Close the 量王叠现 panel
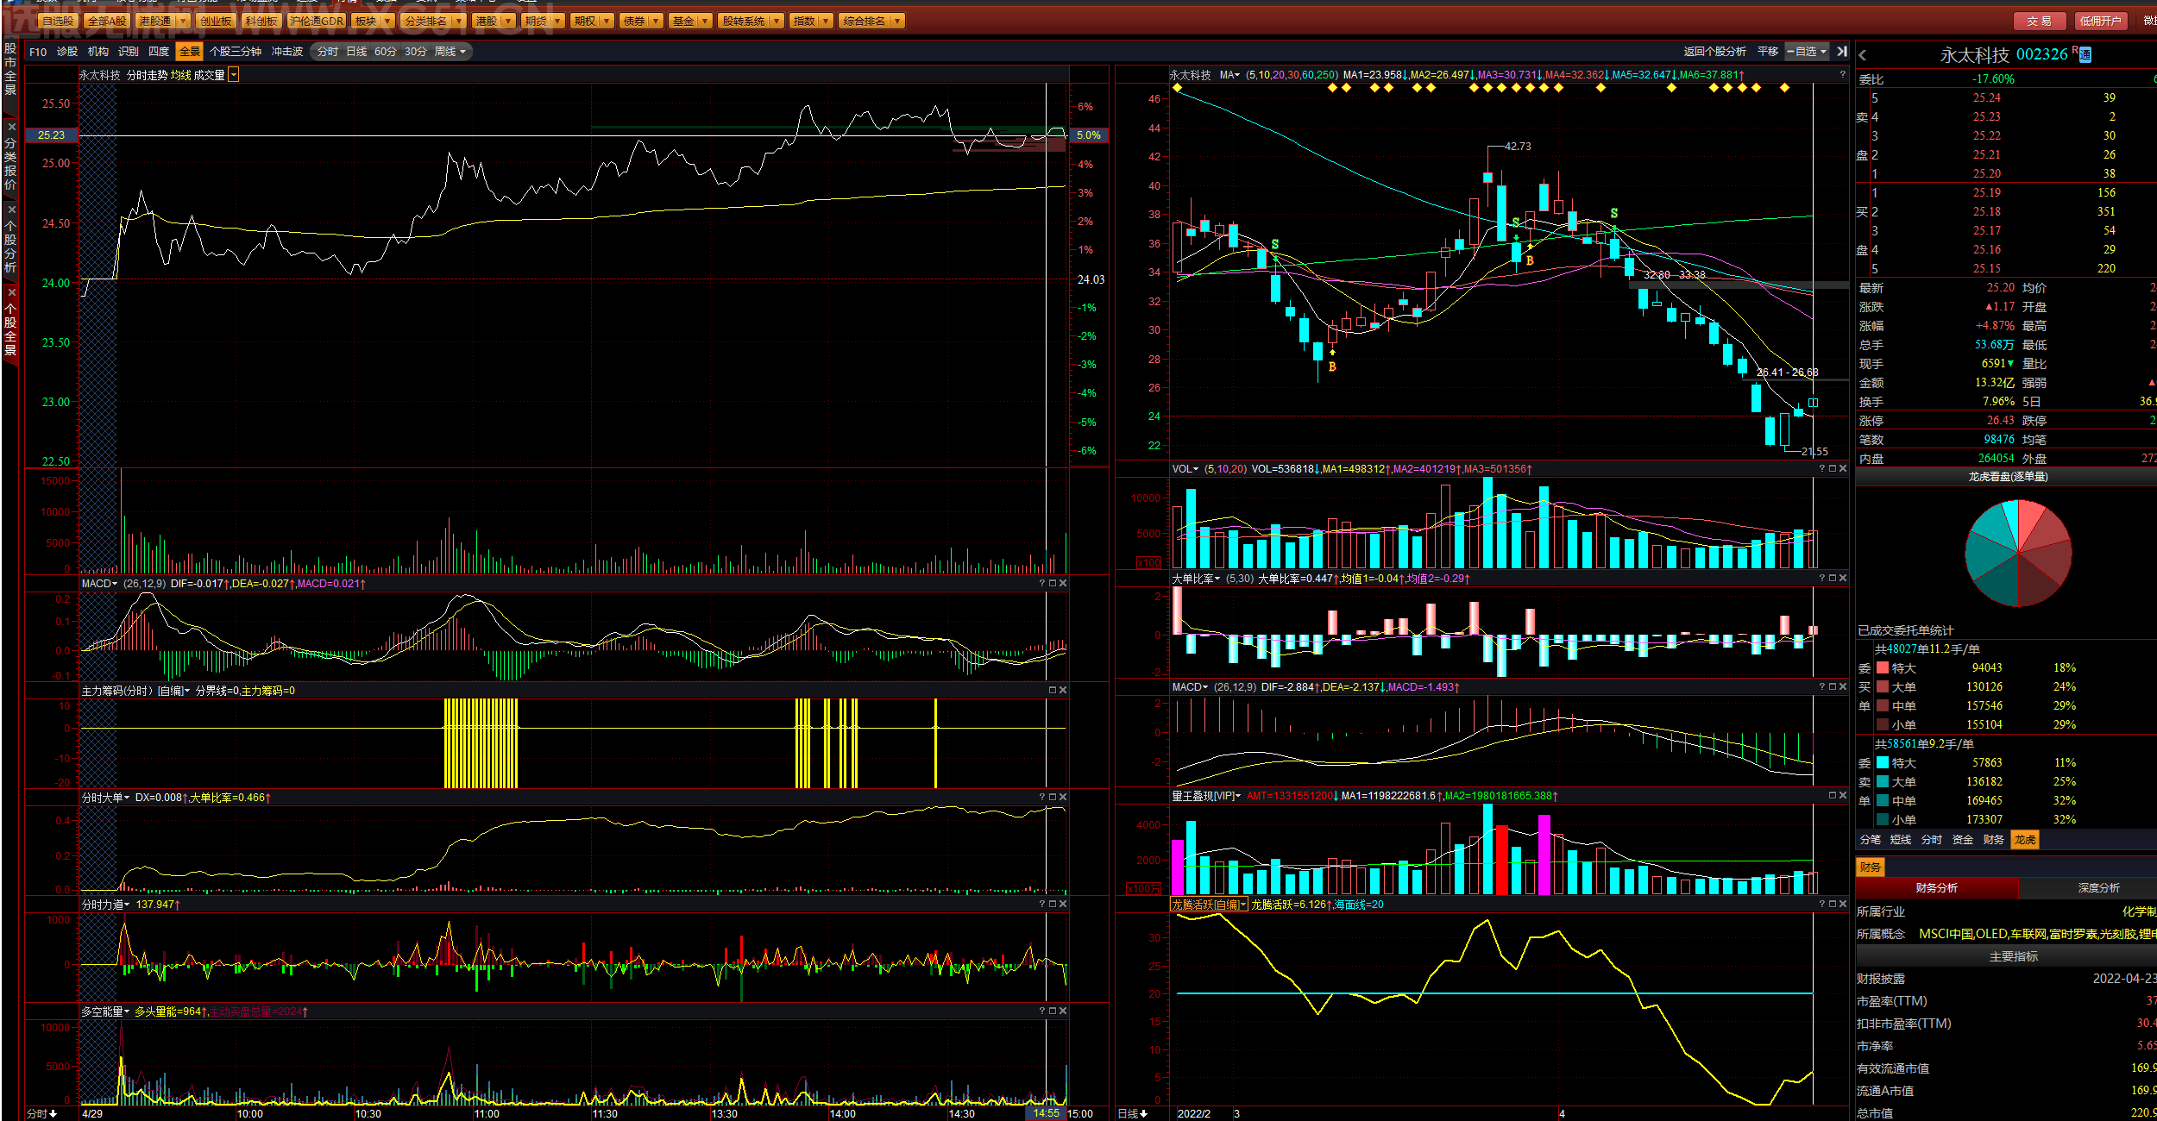The height and width of the screenshot is (1121, 2157). [x=1843, y=796]
